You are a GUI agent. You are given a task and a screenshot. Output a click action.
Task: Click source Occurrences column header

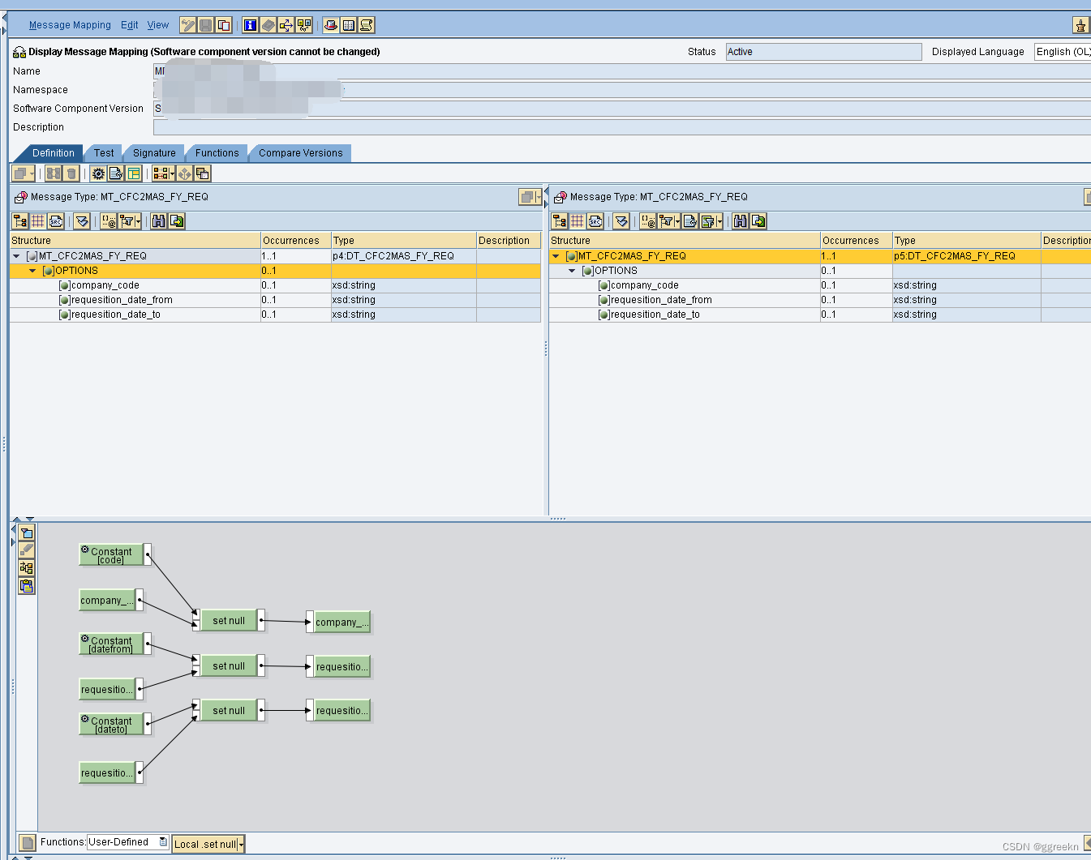click(295, 241)
